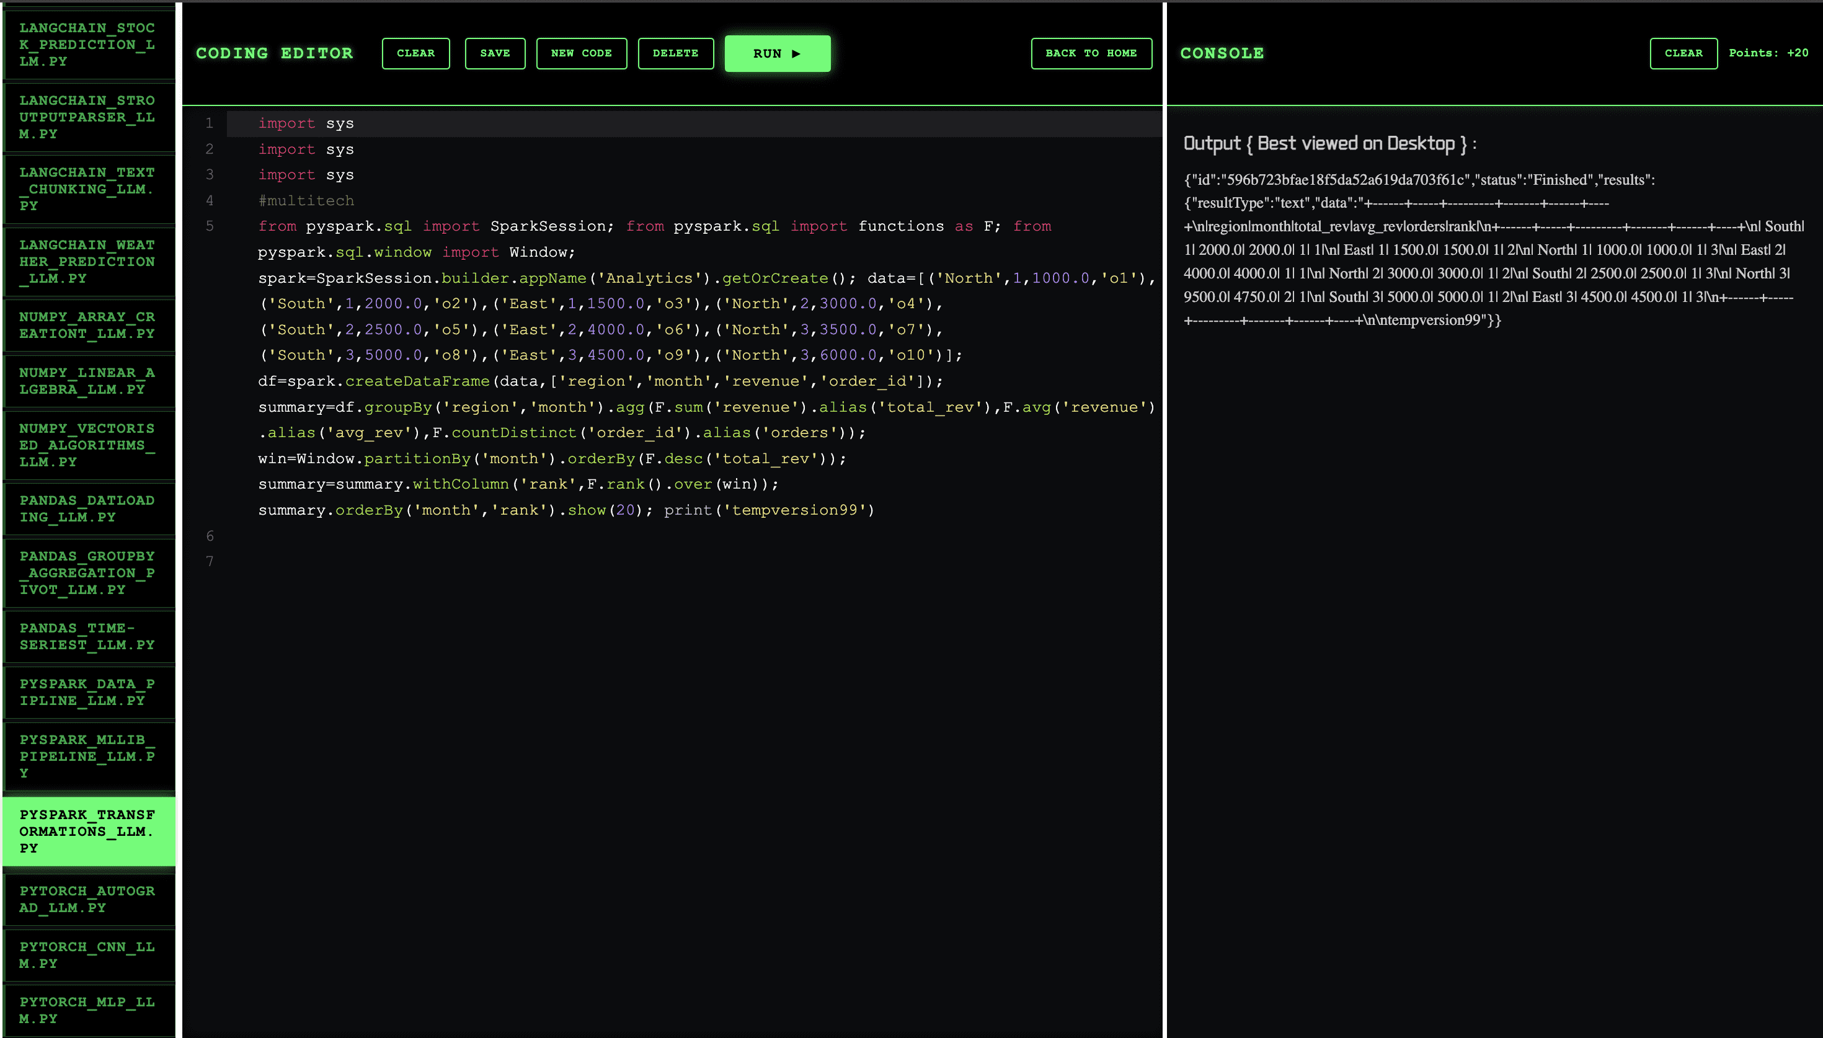This screenshot has height=1038, width=1823.
Task: Clear the console output
Action: (x=1683, y=53)
